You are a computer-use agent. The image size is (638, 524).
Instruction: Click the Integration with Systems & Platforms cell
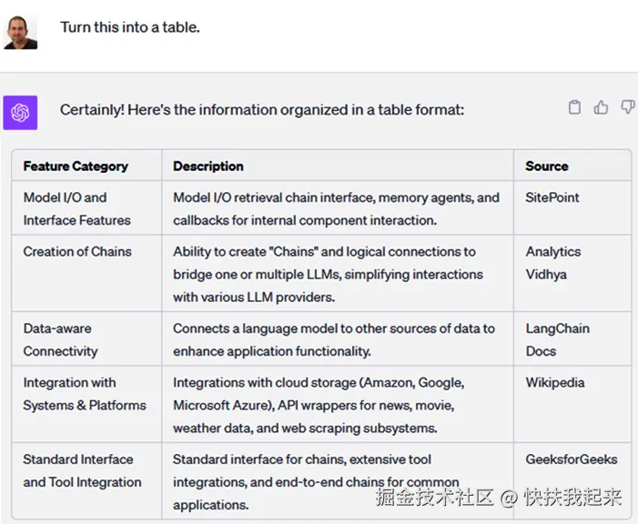pos(85,394)
